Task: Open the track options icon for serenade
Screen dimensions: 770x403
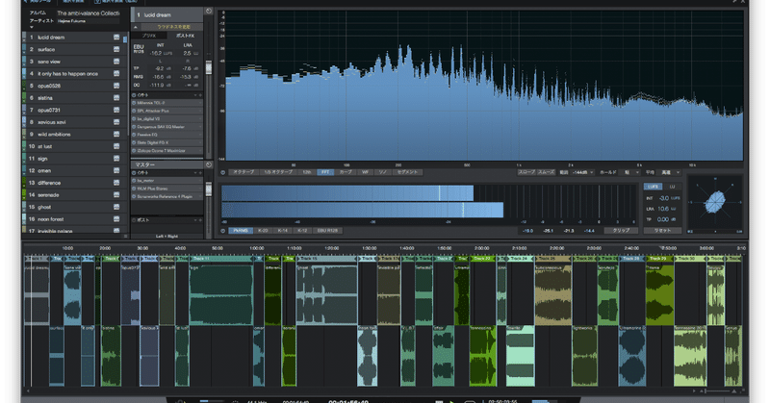Action: [x=116, y=195]
